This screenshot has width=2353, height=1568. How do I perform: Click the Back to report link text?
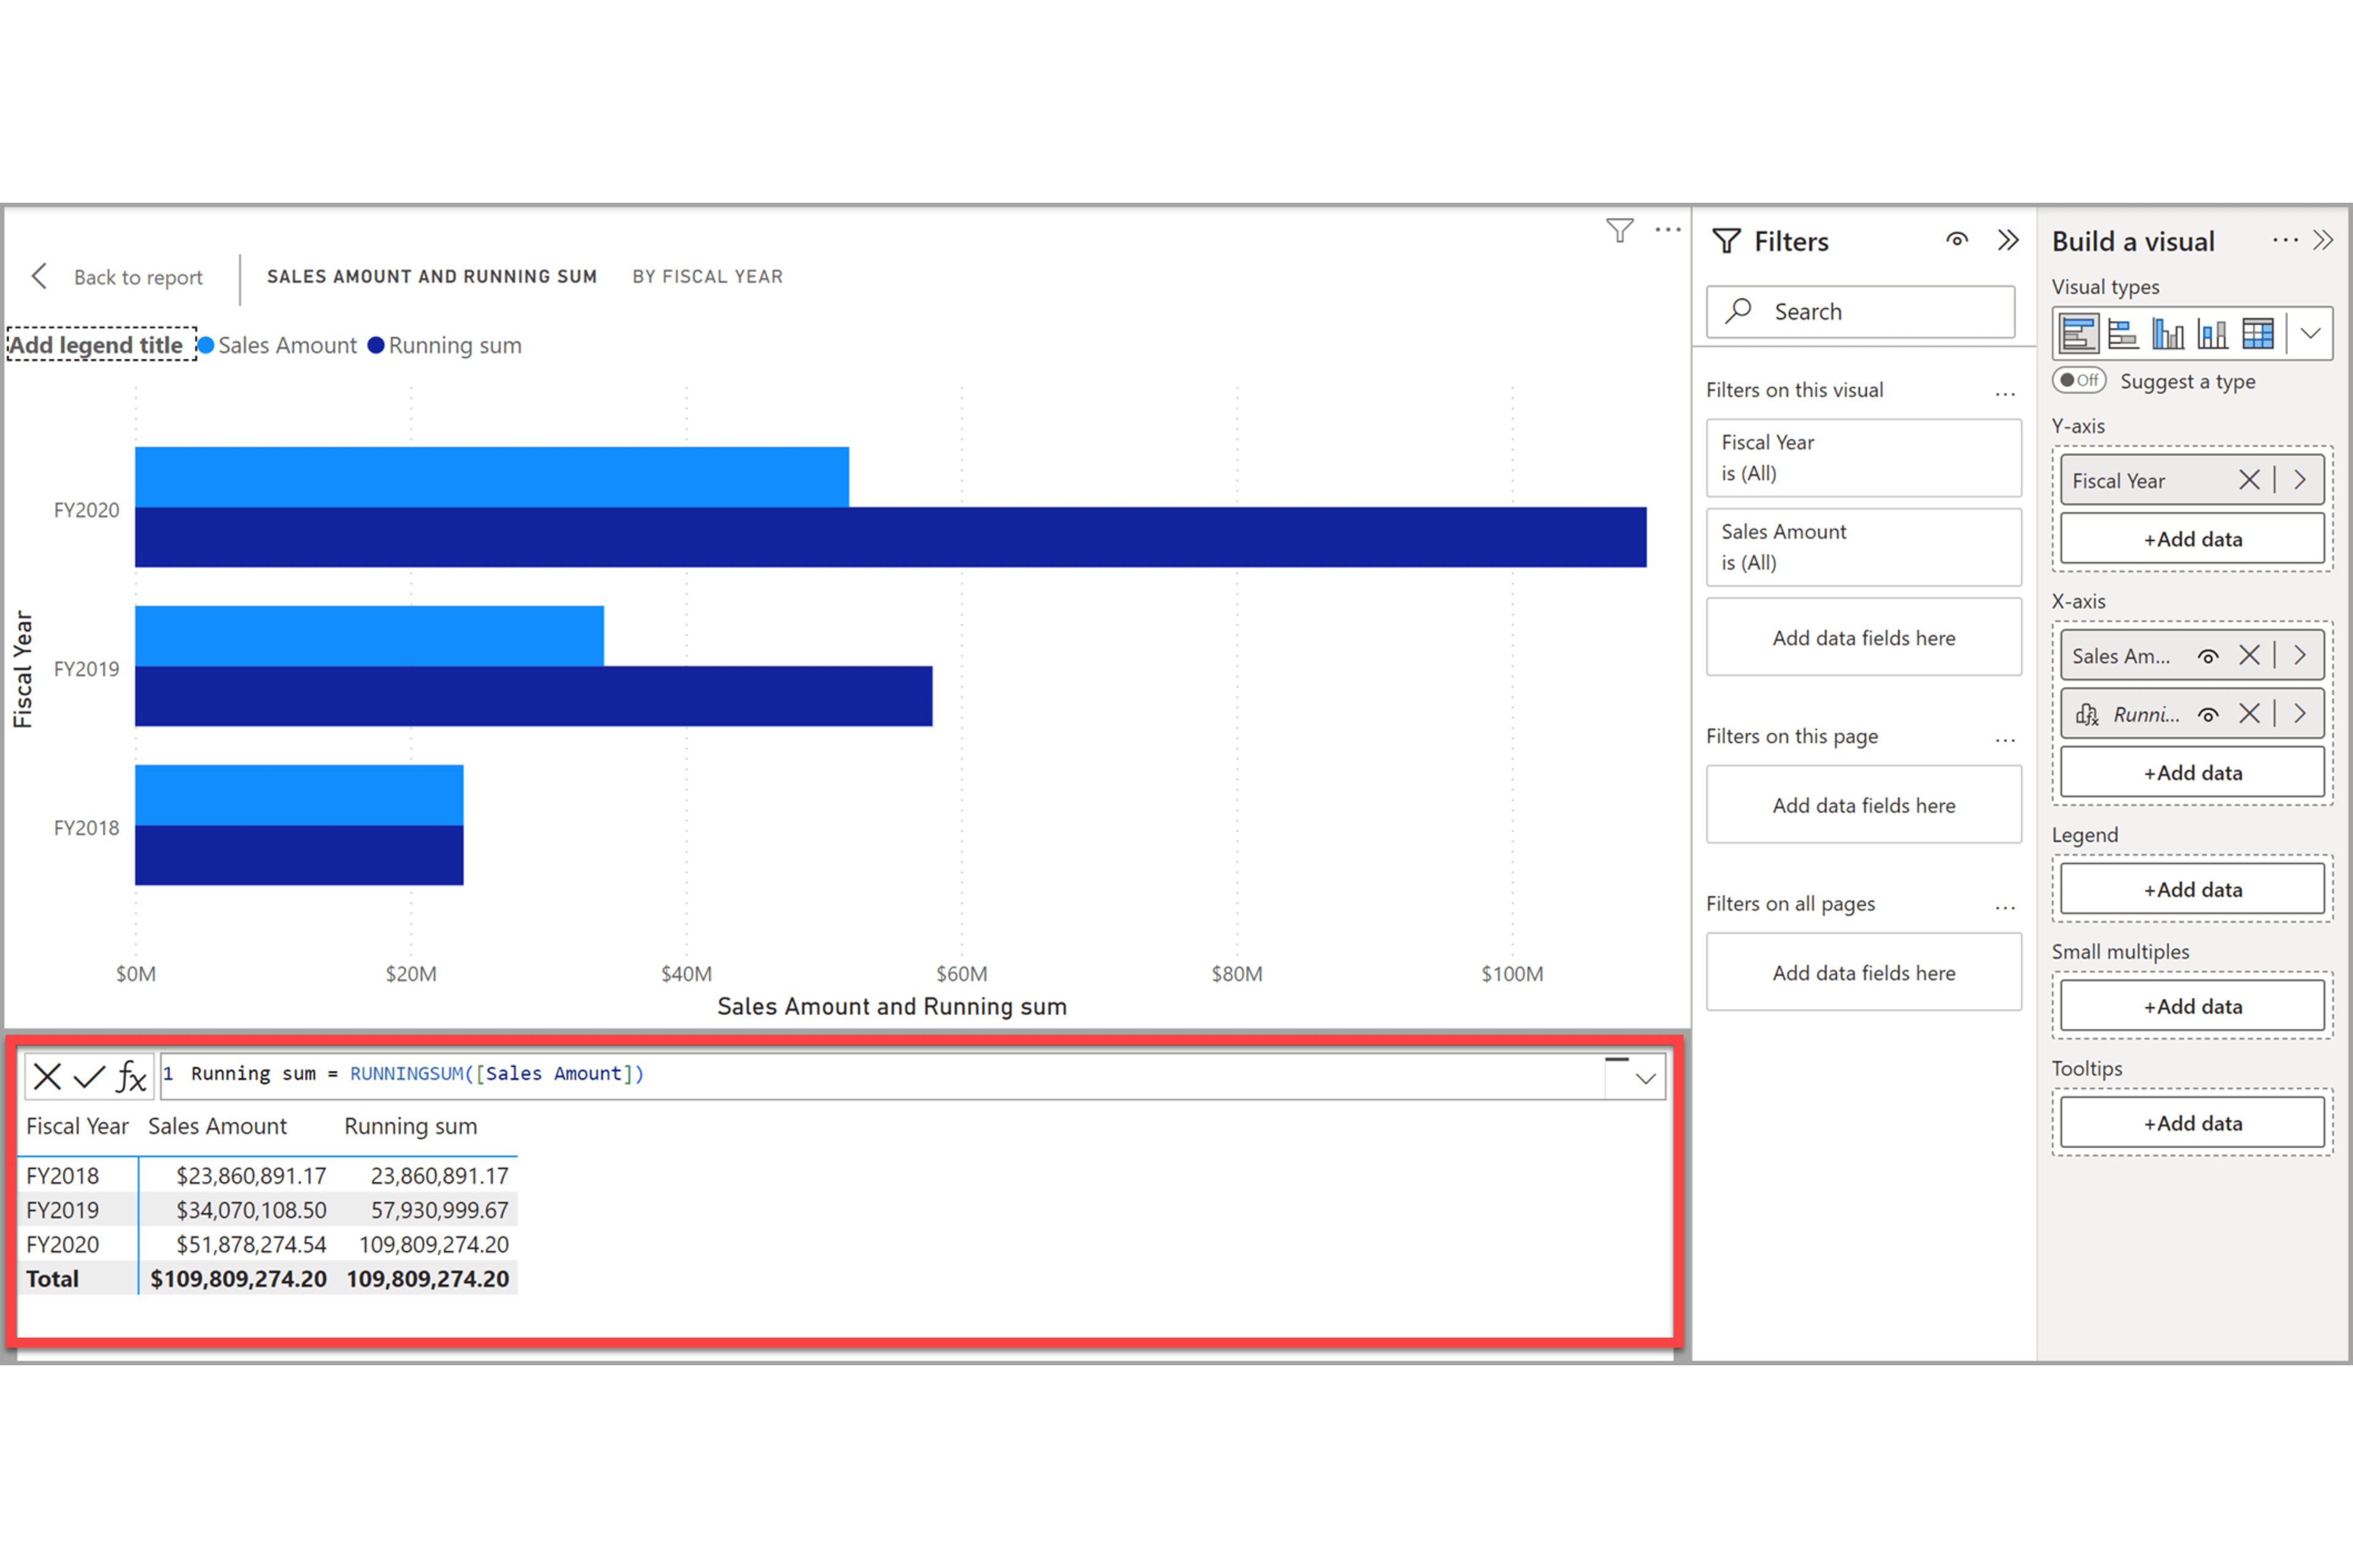[x=138, y=277]
